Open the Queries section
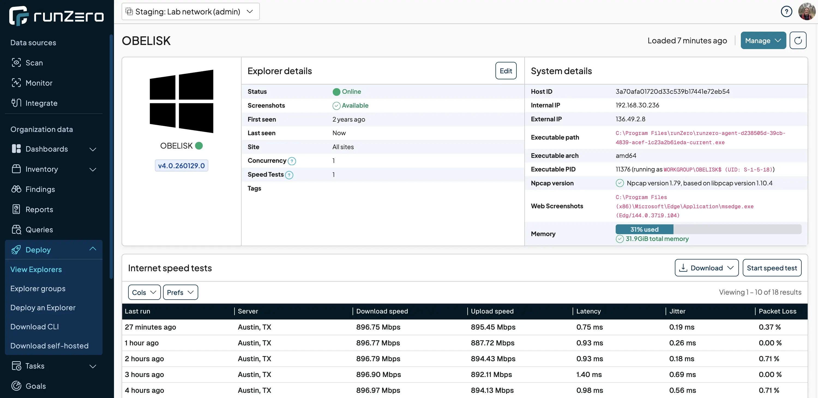Viewport: 818px width, 398px height. (39, 229)
